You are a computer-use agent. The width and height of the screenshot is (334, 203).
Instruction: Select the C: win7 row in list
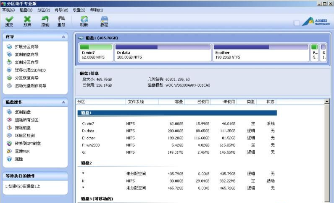177,123
